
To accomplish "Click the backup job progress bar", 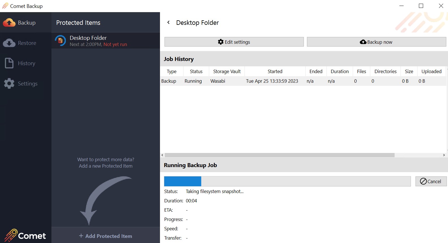I will coord(287,181).
